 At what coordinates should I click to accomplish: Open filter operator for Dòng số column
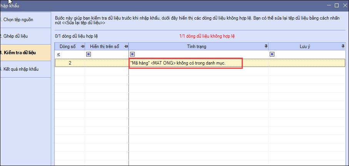point(58,54)
